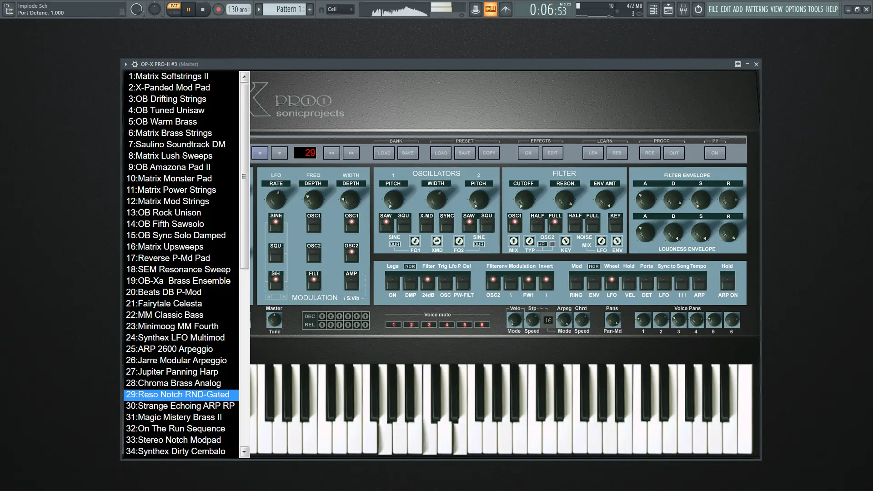This screenshot has height=491, width=873.
Task: Toggle the ARP ON switch
Action: click(727, 282)
